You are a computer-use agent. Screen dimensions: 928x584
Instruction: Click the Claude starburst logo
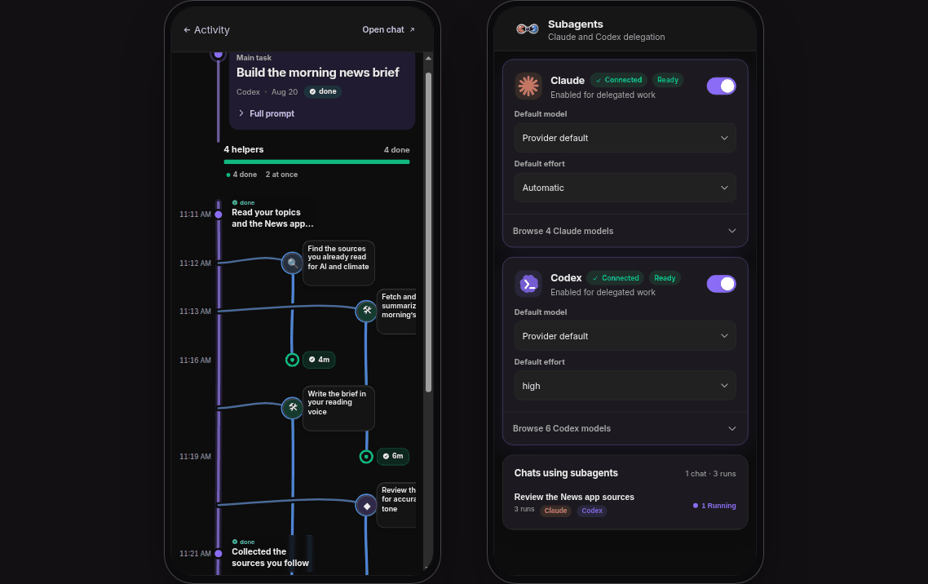coord(528,86)
